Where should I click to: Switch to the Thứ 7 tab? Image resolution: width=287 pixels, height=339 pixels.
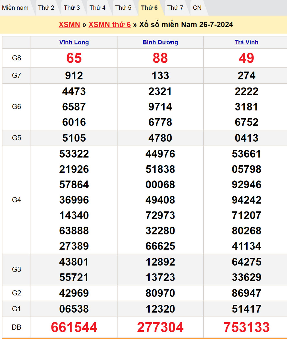175,8
